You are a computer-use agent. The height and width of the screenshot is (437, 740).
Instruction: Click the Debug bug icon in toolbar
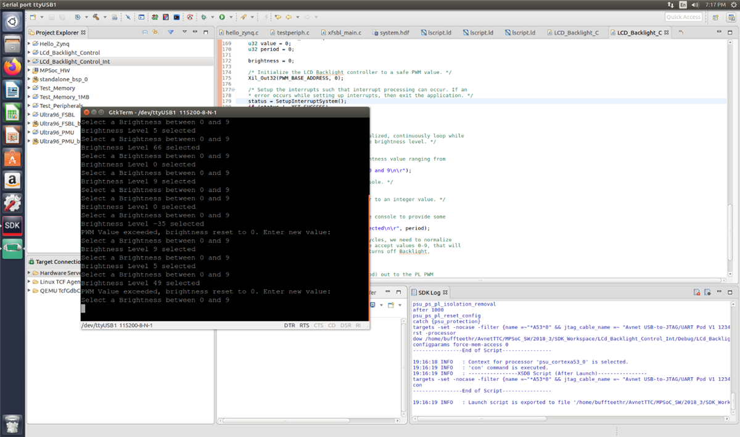203,17
